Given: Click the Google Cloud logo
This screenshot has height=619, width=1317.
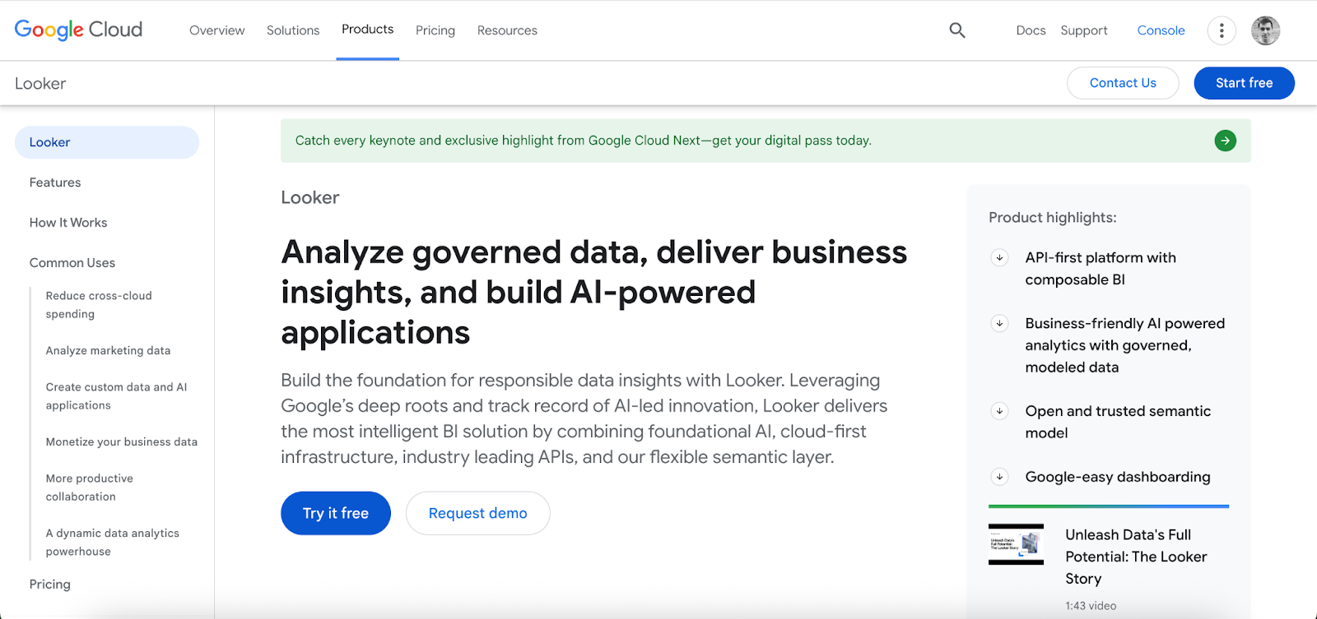Looking at the screenshot, I should pos(78,30).
